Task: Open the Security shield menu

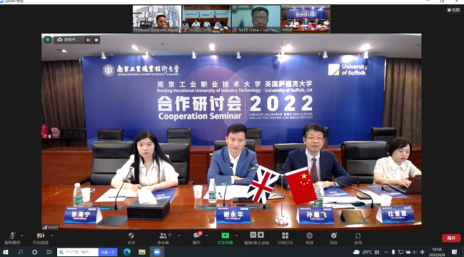Action: tap(131, 238)
